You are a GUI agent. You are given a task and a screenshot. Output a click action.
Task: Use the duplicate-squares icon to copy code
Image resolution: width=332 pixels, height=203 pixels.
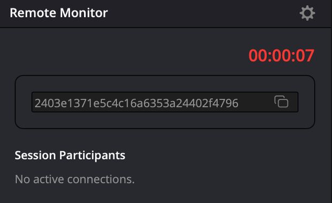tap(281, 101)
